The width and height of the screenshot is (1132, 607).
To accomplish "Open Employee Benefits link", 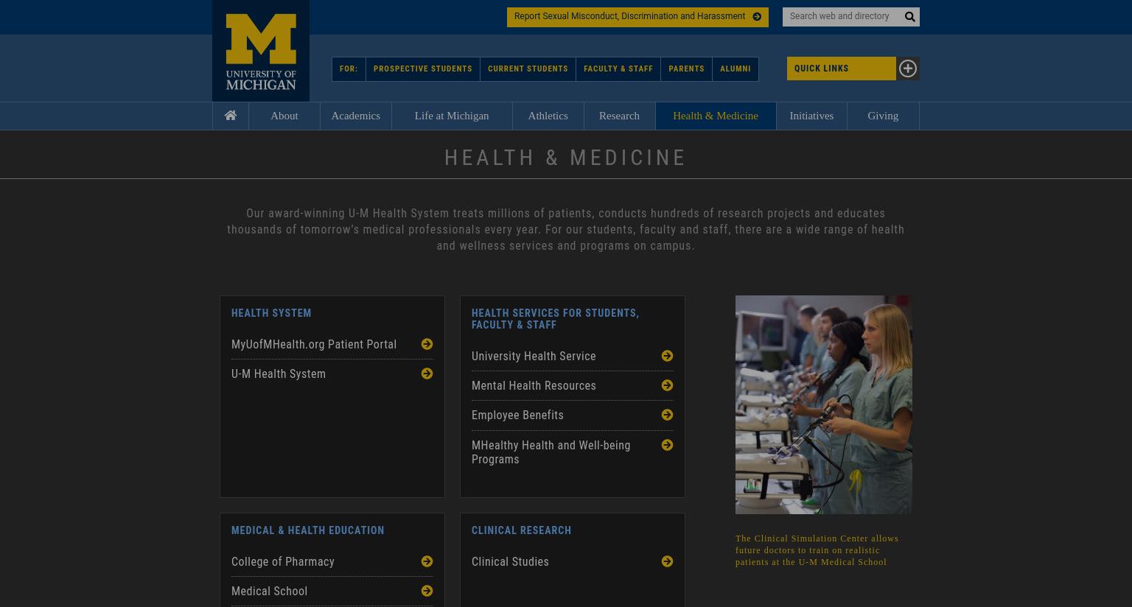I will (x=517, y=415).
